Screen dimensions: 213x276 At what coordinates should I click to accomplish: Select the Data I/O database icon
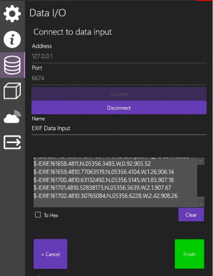12,65
